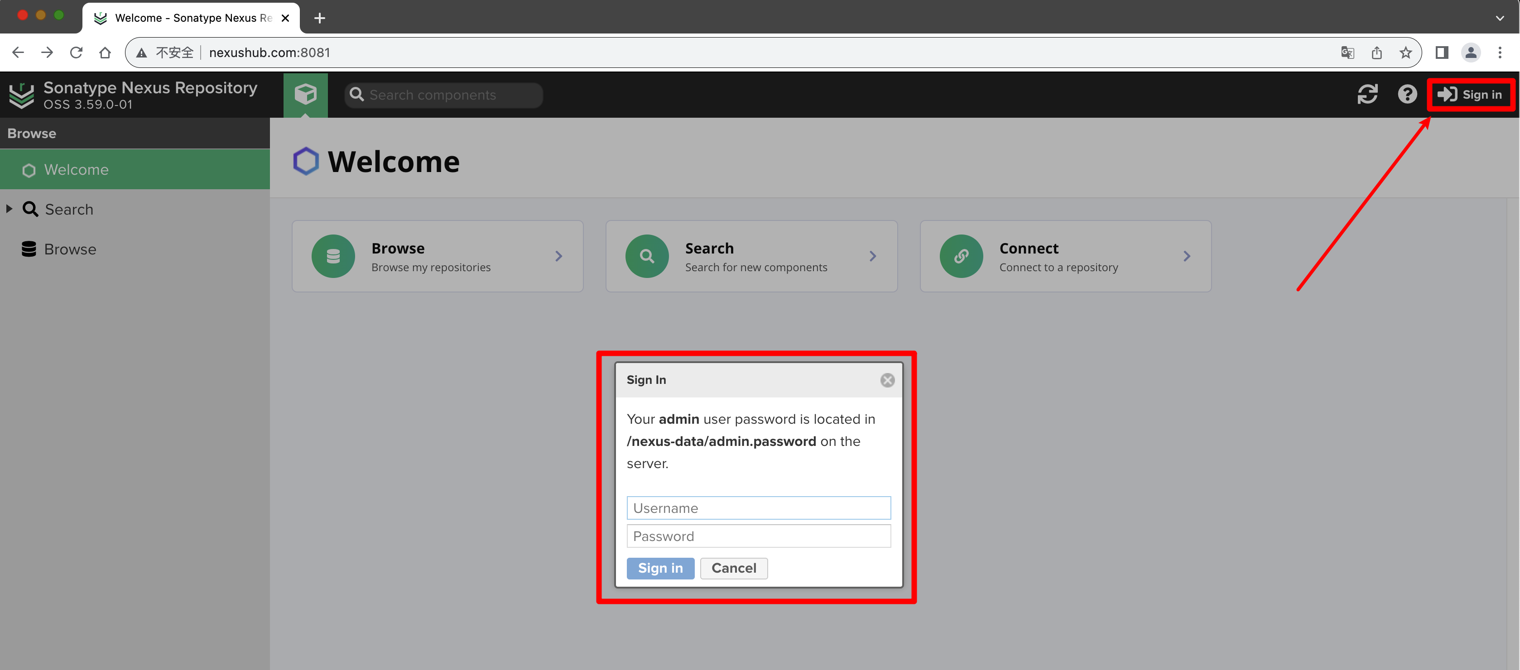Click the browser home icon
The height and width of the screenshot is (670, 1520).
coord(105,53)
